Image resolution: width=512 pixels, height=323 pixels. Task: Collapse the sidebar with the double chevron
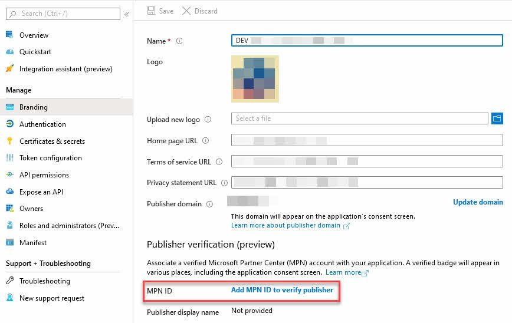(x=127, y=14)
